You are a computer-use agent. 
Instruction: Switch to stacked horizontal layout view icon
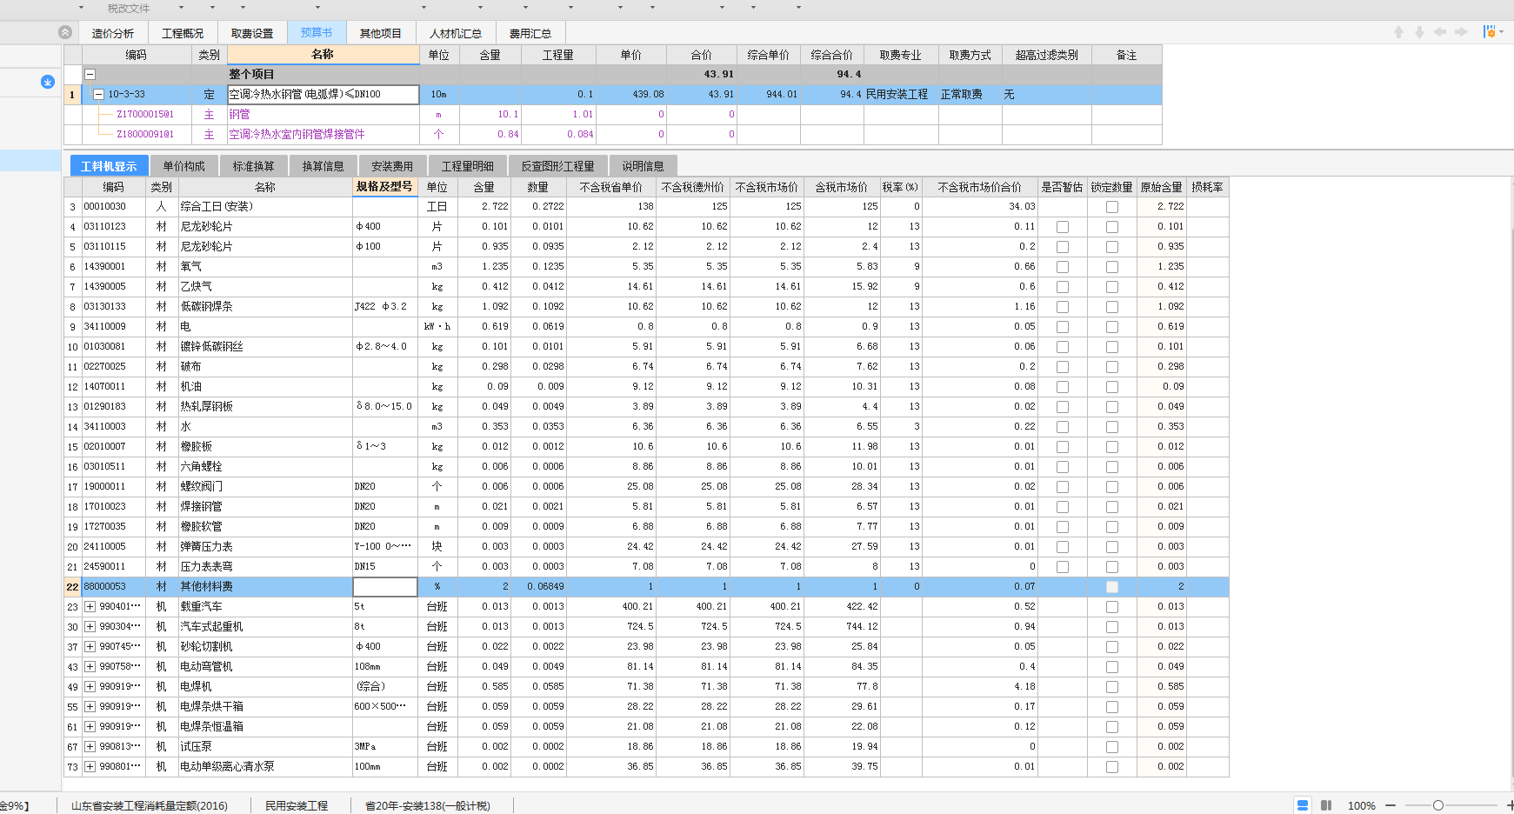point(1303,805)
